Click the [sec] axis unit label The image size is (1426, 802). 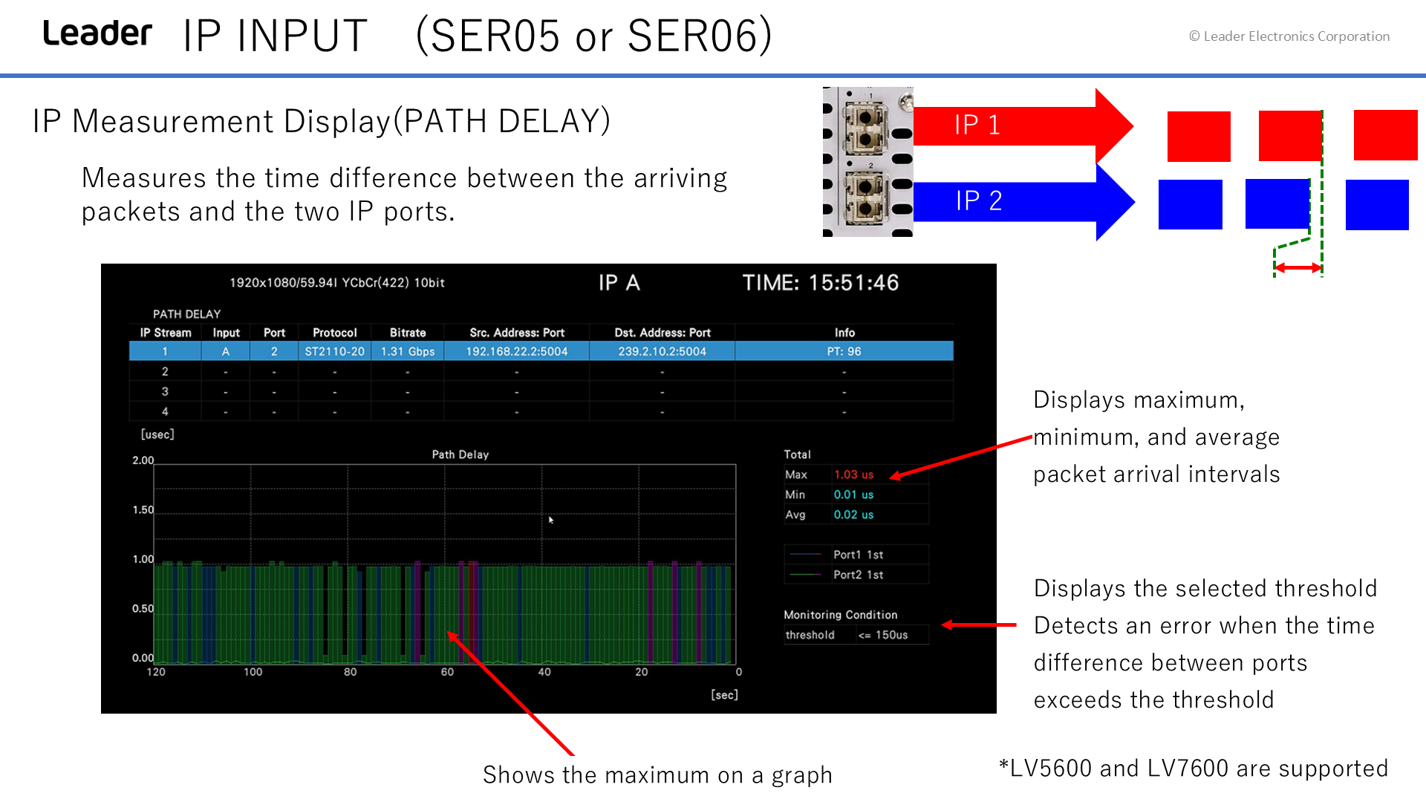click(x=724, y=695)
